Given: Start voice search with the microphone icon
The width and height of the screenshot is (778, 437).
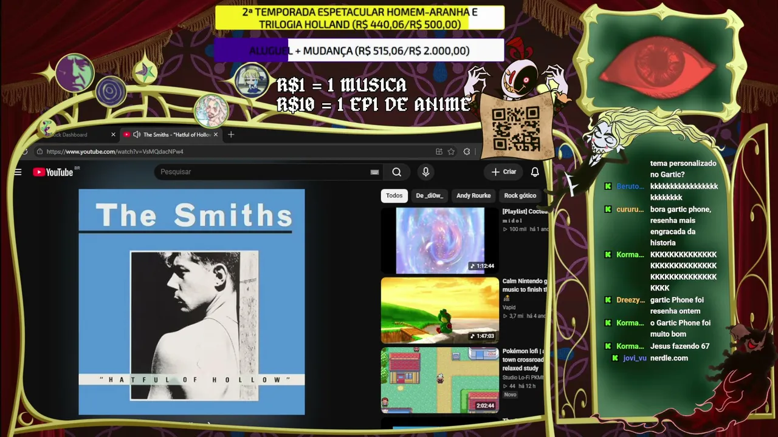Looking at the screenshot, I should tap(425, 172).
